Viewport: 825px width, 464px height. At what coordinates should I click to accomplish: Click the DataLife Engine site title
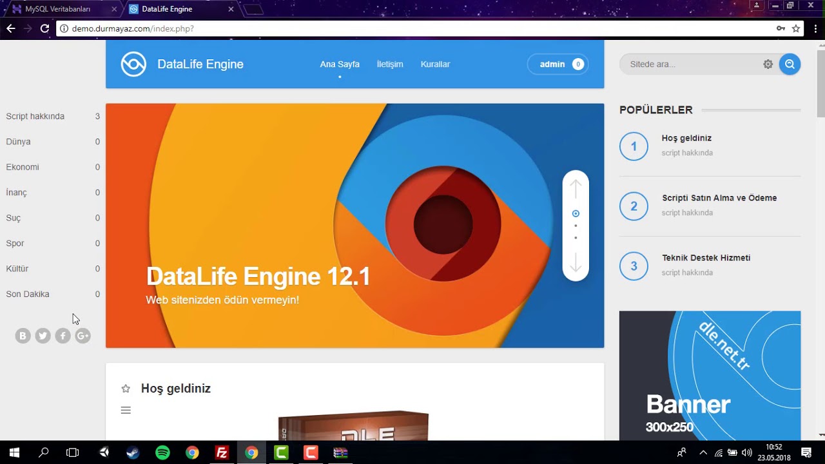tap(200, 64)
